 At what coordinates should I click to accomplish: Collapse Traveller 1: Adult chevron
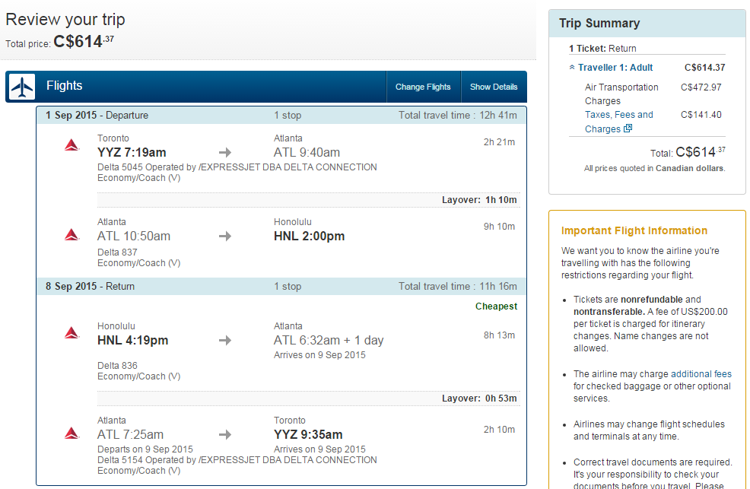click(571, 68)
